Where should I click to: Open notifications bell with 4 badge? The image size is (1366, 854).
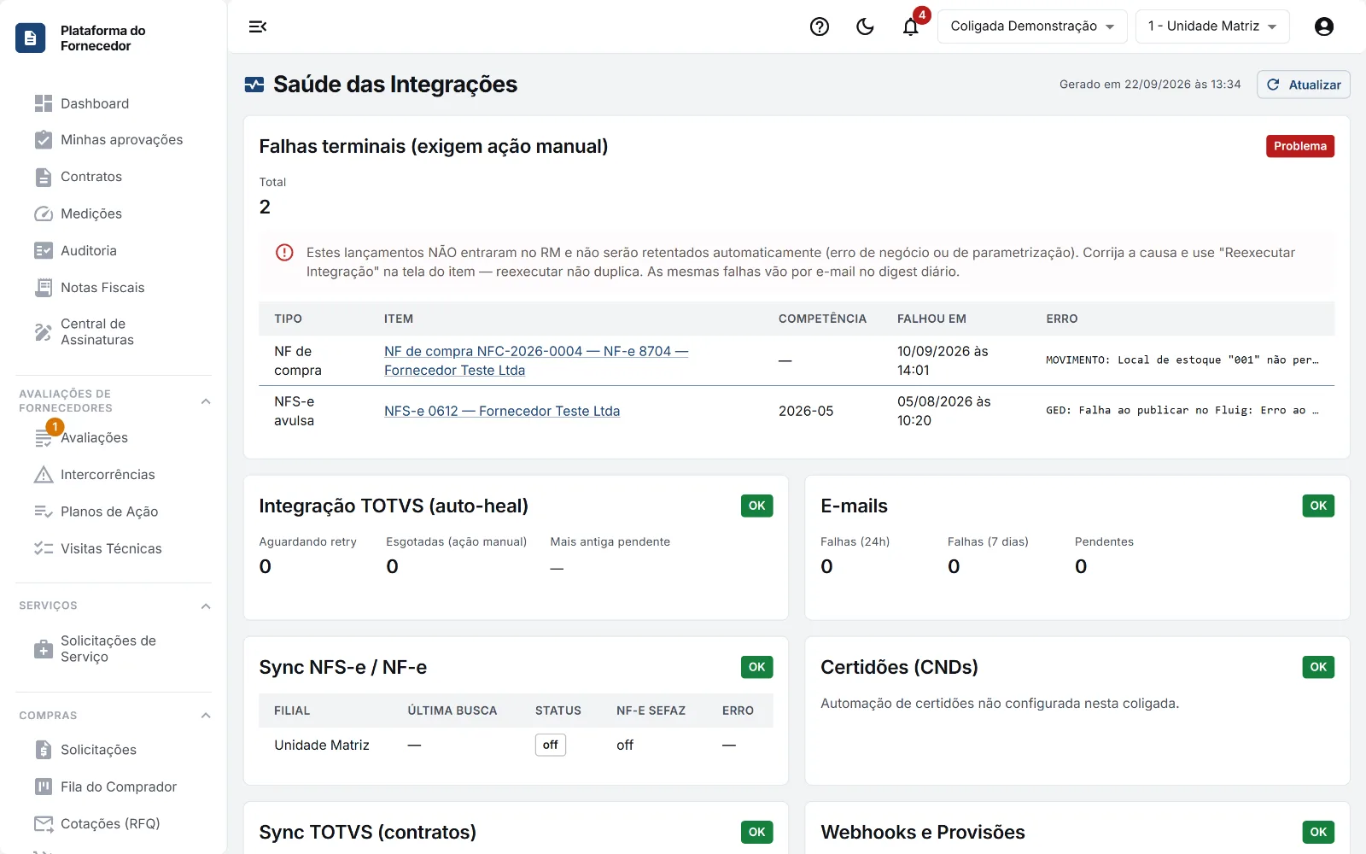point(911,26)
